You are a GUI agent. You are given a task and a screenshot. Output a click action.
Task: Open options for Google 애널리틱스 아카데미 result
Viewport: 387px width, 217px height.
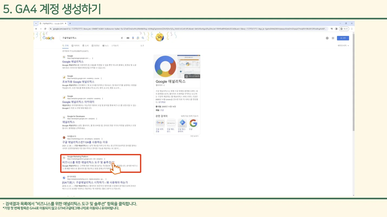[103, 99]
